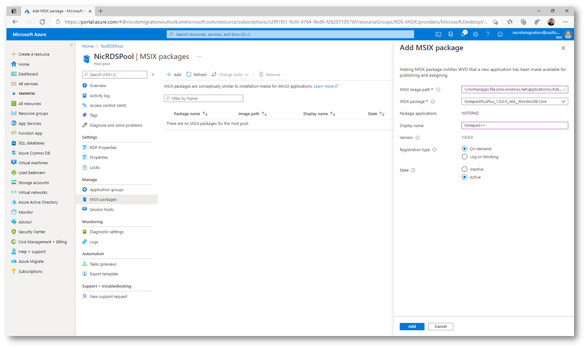Go to NicRDSPool in the breadcrumb
Image resolution: width=587 pixels, height=349 pixels.
coord(112,46)
